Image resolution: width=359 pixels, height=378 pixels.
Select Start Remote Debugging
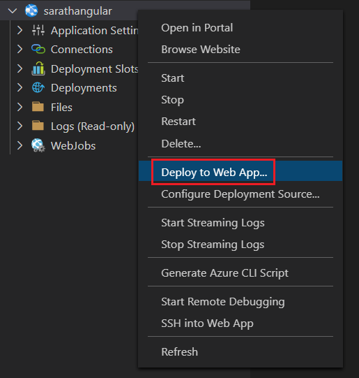tap(240, 302)
